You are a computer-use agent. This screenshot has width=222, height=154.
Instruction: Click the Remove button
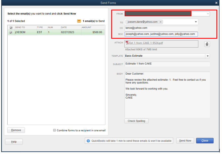click(16, 130)
